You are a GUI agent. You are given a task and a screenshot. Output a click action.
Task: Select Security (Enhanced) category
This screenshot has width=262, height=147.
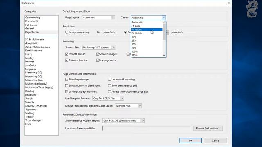coord(36,105)
